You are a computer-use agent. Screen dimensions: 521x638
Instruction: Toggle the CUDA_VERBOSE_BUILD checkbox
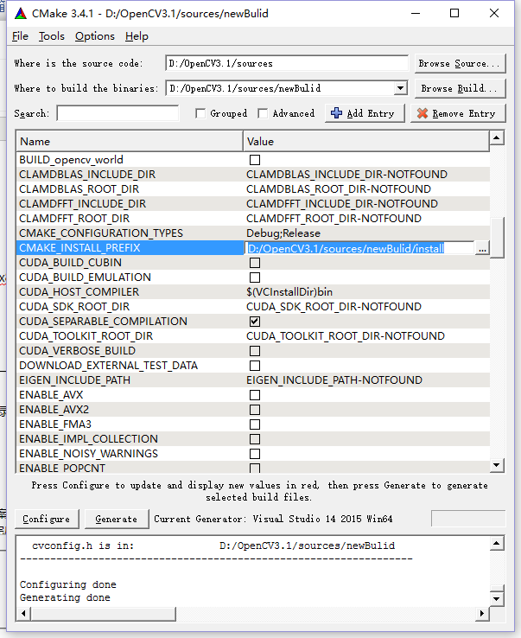click(x=255, y=351)
